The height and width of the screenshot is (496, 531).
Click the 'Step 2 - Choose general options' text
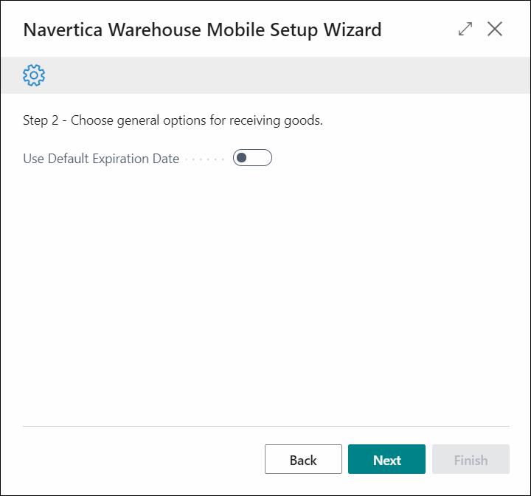(x=173, y=121)
